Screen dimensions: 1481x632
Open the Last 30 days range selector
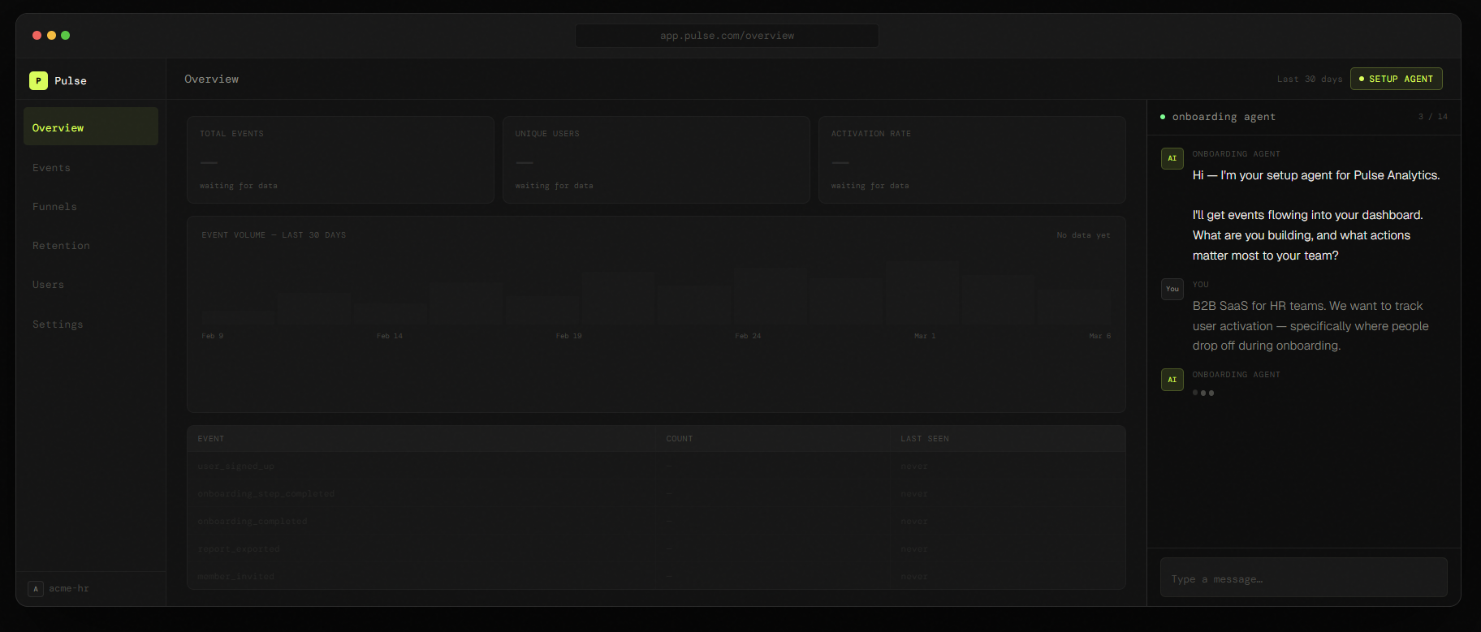tap(1310, 79)
